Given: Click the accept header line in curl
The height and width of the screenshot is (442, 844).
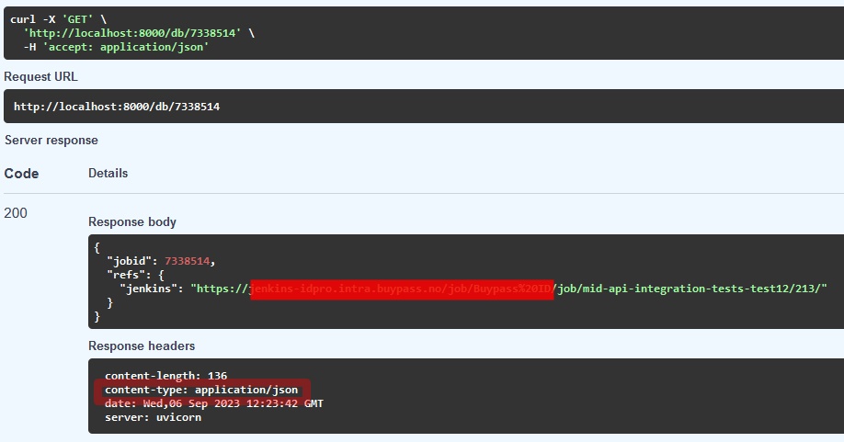Looking at the screenshot, I should [x=117, y=46].
